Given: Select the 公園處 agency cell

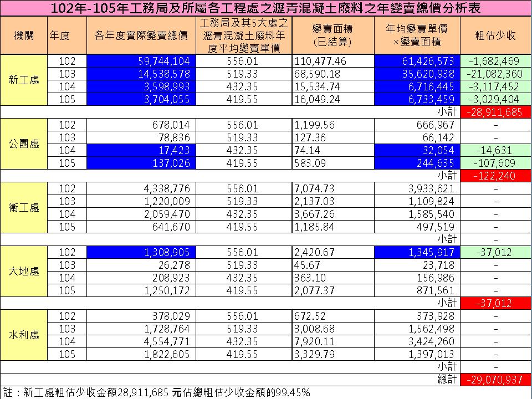Looking at the screenshot, I should coord(24,144).
